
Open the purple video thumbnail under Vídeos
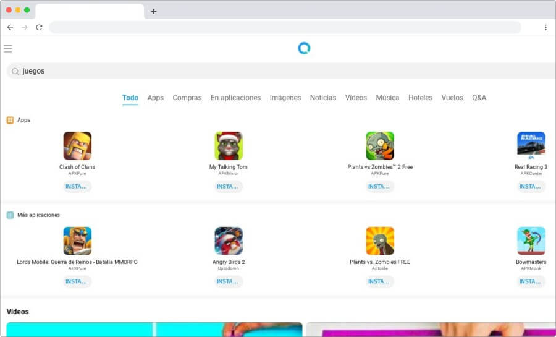(x=431, y=330)
